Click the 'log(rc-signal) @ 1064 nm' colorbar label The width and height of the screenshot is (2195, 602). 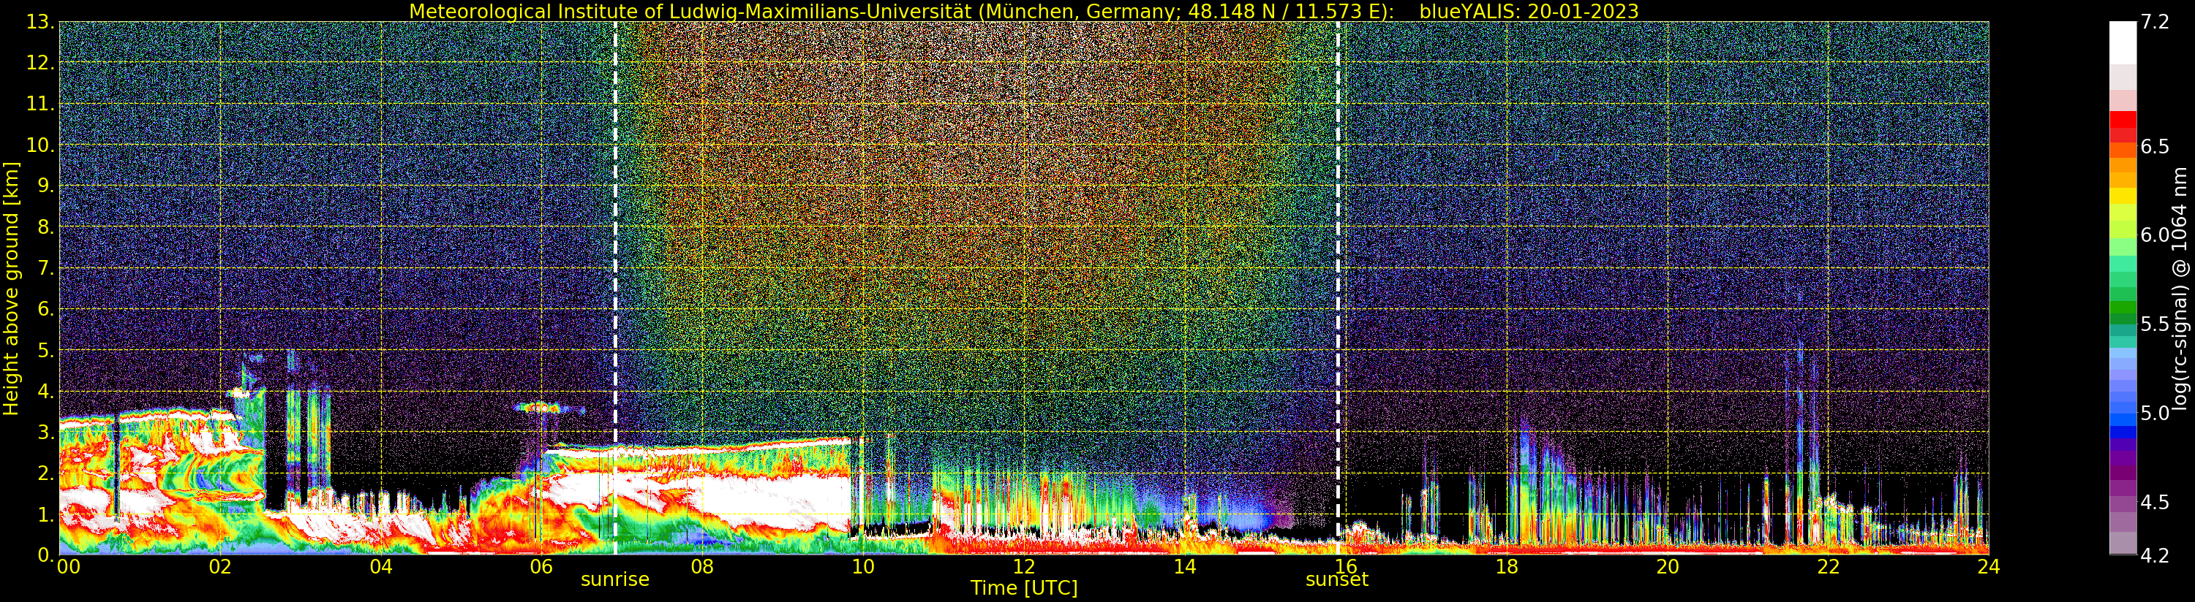tap(2179, 288)
